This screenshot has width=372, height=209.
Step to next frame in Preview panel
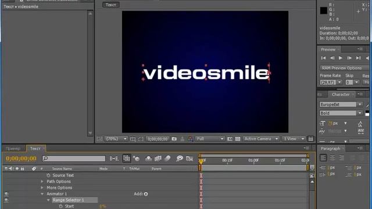pyautogui.click(x=349, y=58)
